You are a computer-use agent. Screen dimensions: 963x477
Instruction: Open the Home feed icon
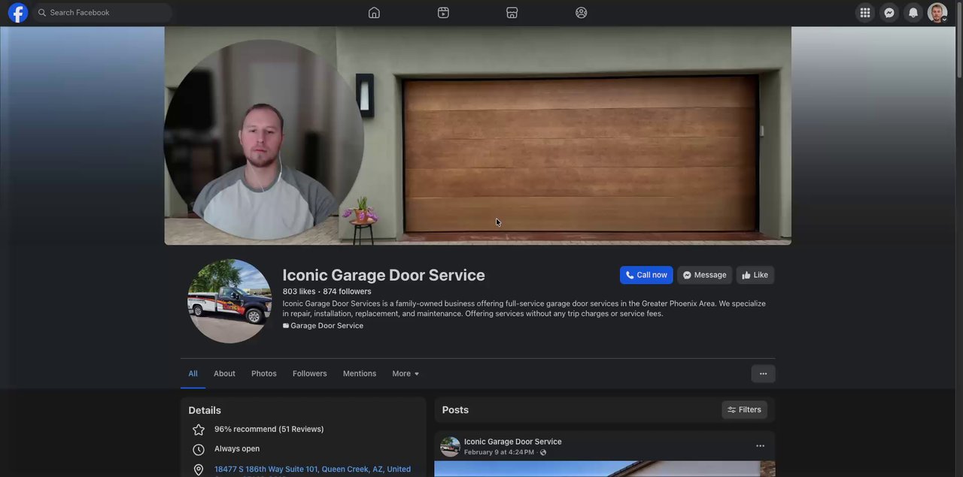click(x=374, y=13)
